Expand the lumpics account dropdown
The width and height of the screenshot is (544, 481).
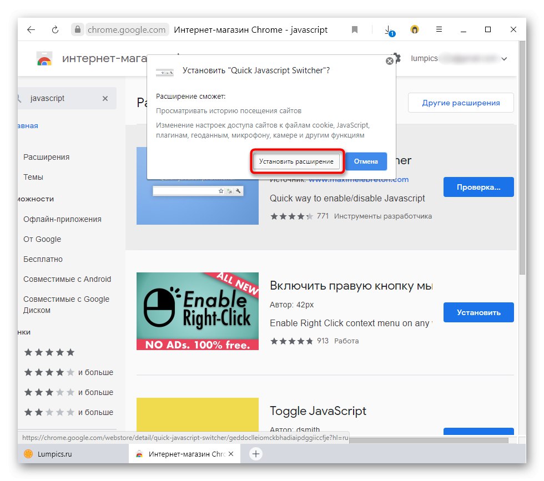[x=504, y=59]
